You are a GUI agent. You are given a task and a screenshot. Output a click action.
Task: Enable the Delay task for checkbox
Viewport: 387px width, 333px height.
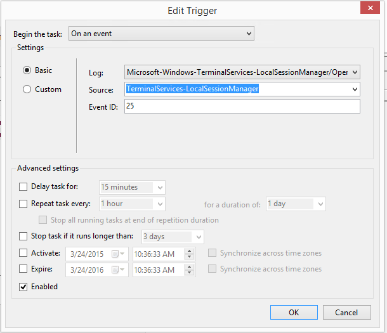point(23,187)
